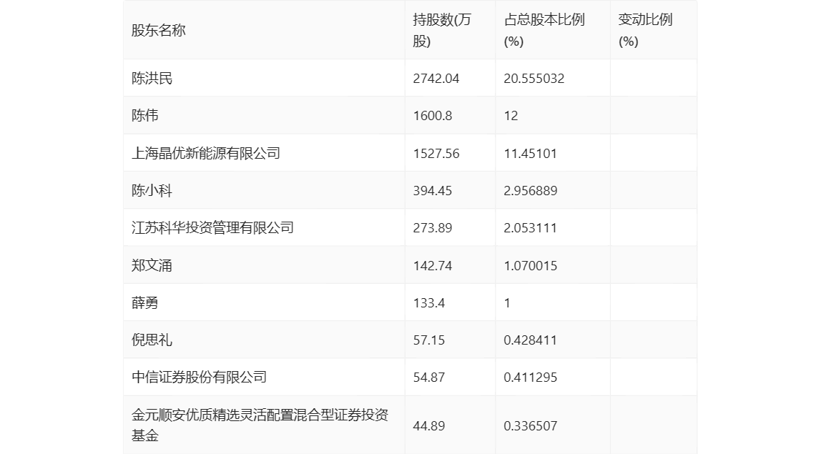This screenshot has width=821, height=454.
Task: Select the percentage 0.336507
Action: coord(531,425)
